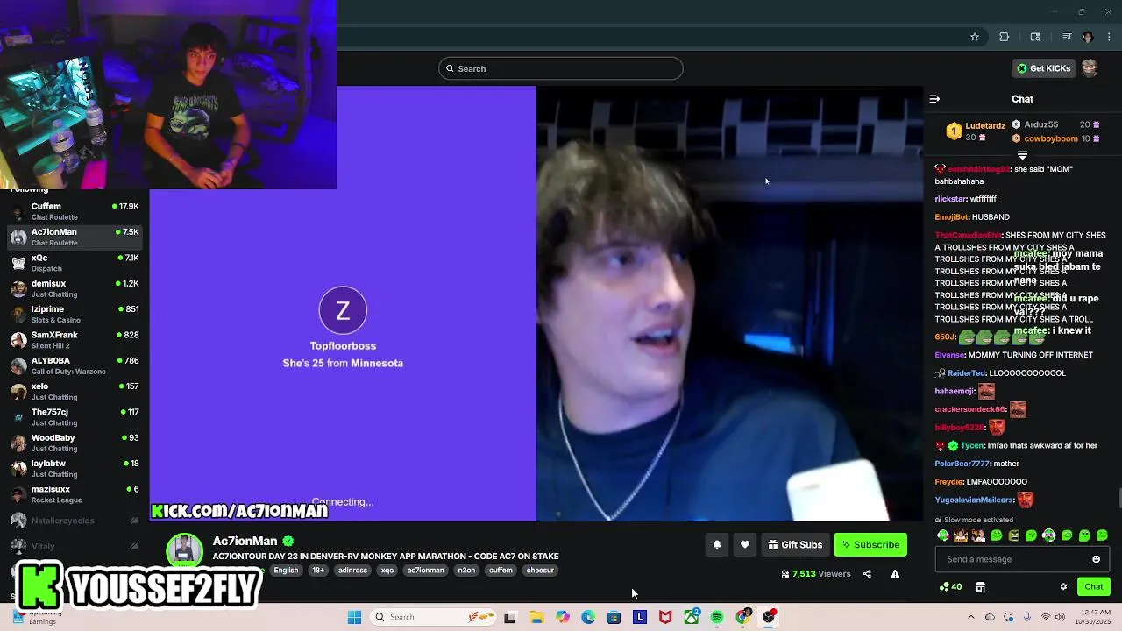Image resolution: width=1122 pixels, height=631 pixels.
Task: Focus the Kick search field
Action: pyautogui.click(x=561, y=68)
